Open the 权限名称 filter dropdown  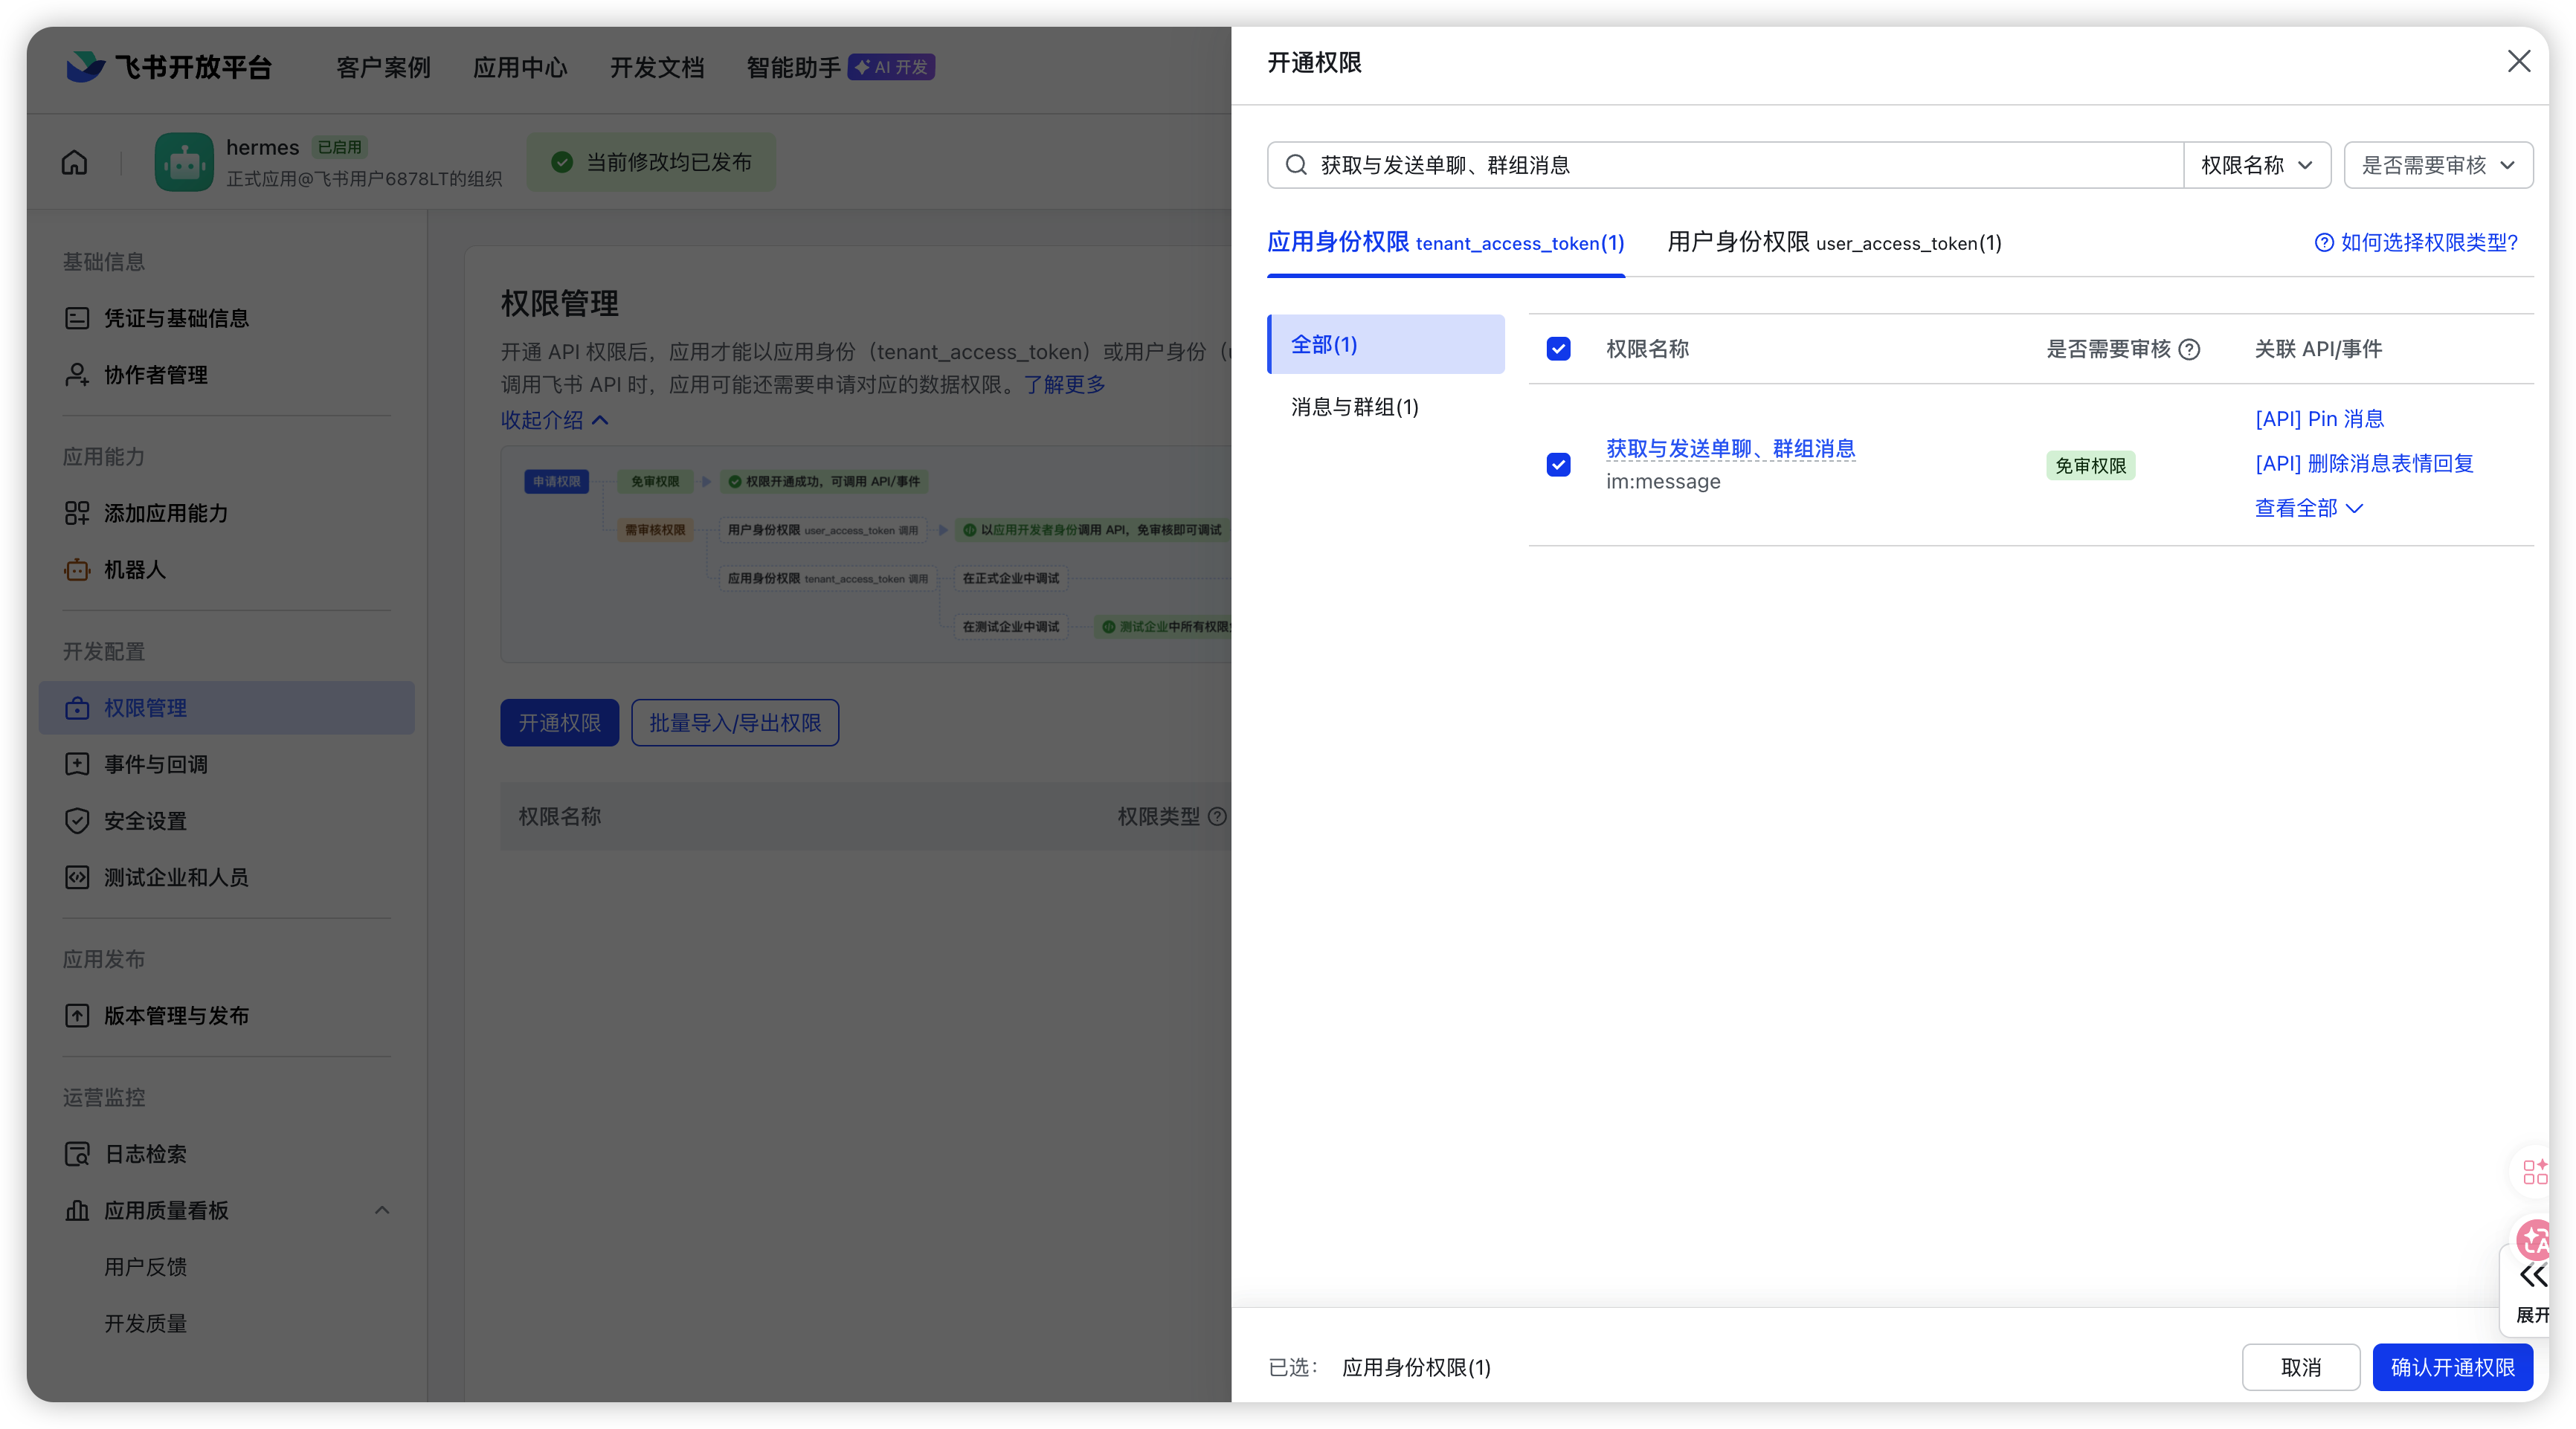pos(2257,165)
